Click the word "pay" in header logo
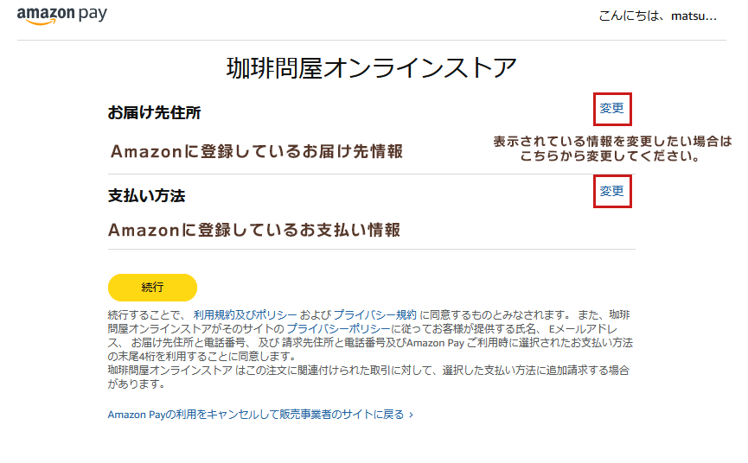This screenshot has width=748, height=463. click(90, 16)
